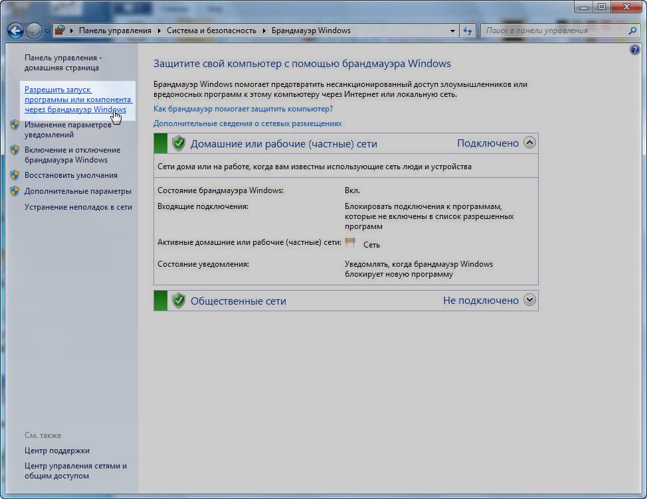647x499 pixels.
Task: Click the Forward navigation arrow button
Action: (34, 31)
